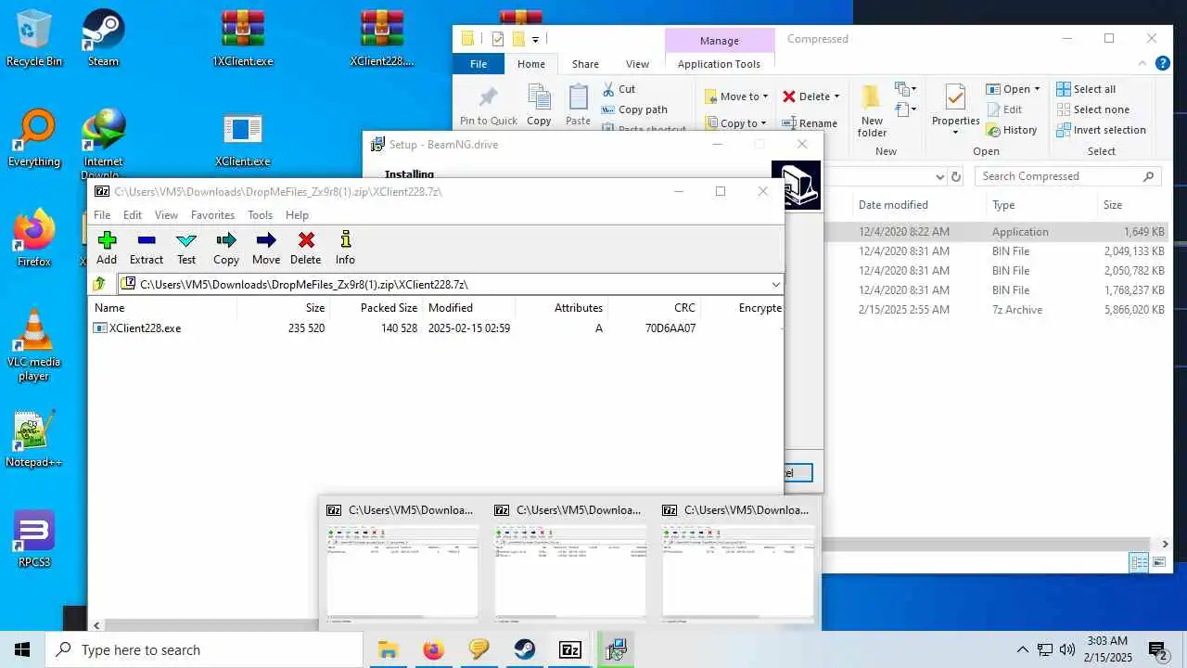Click Copy path in the Explorer ribbon
1187x668 pixels.
pos(634,109)
